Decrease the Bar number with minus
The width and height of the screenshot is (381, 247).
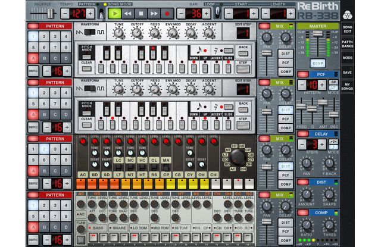point(181,13)
